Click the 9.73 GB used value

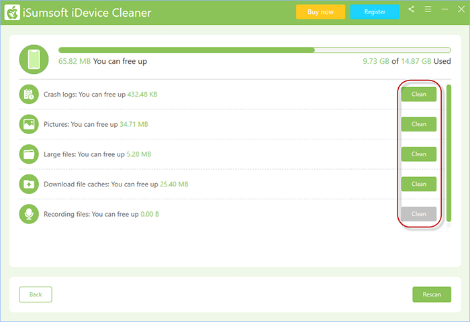[376, 62]
